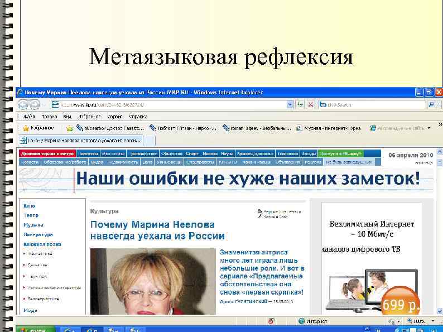Open the Файл menu
The width and height of the screenshot is (443, 332).
[29, 117]
